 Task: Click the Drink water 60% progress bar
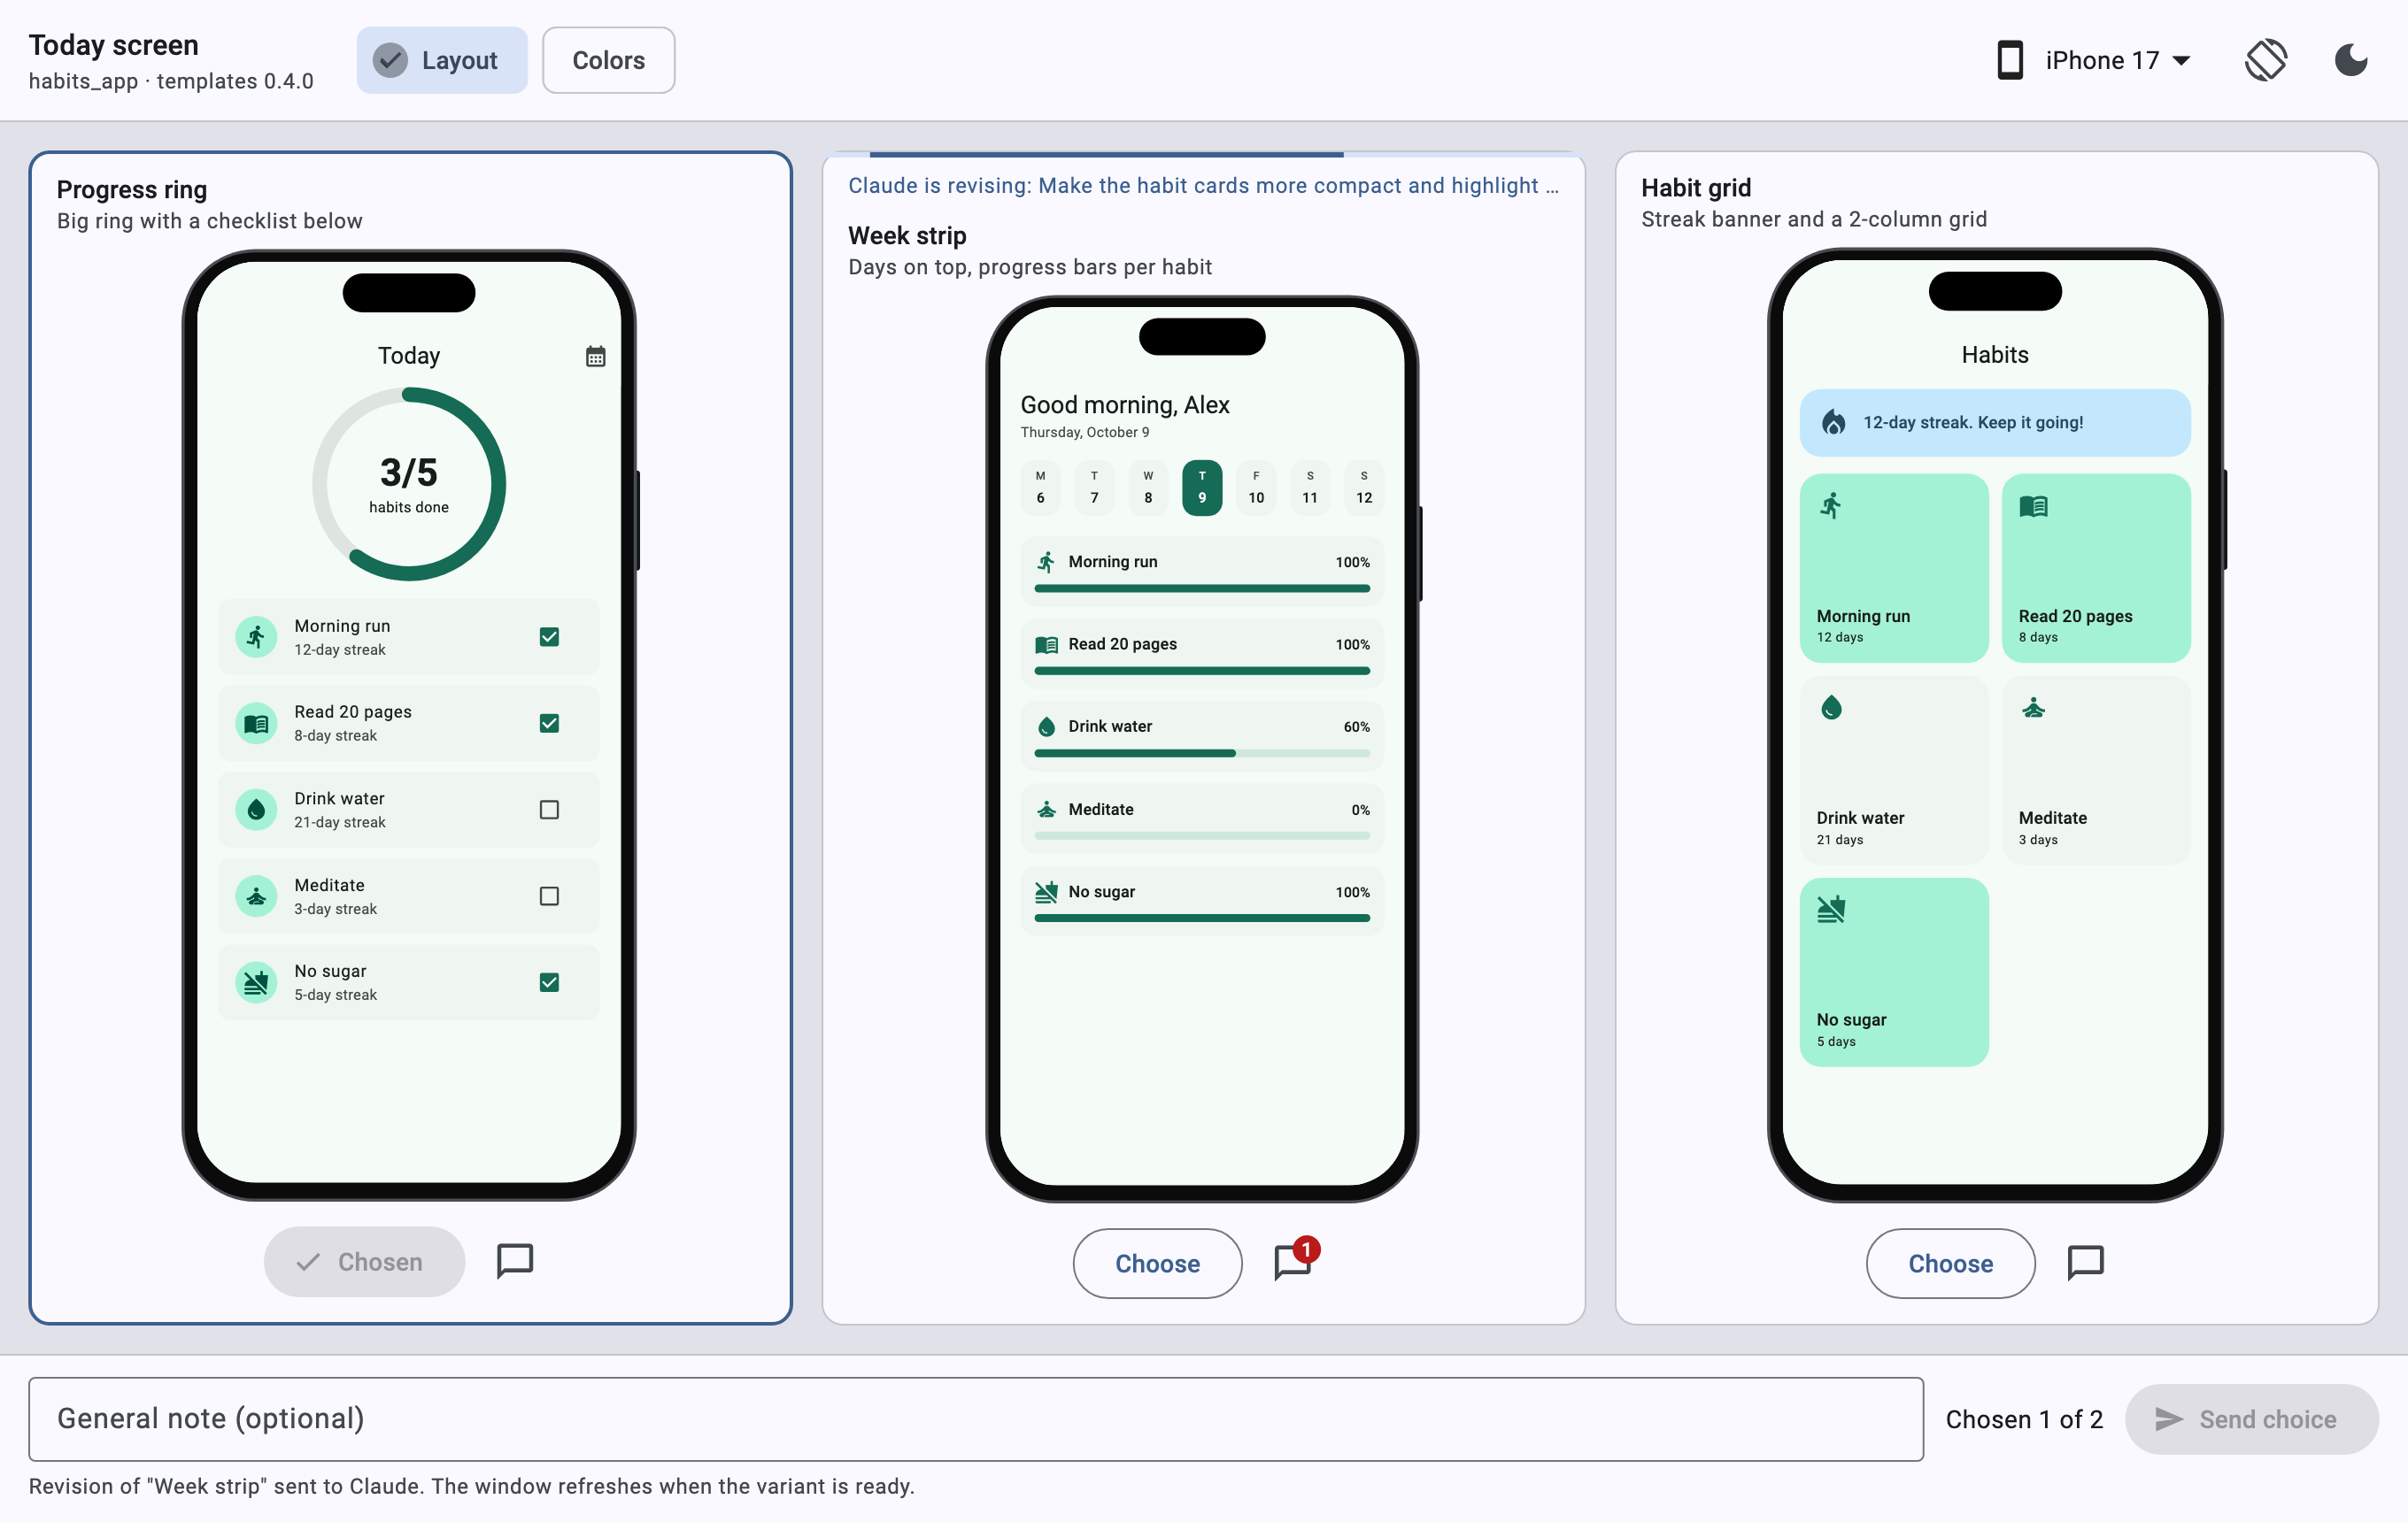(1202, 752)
